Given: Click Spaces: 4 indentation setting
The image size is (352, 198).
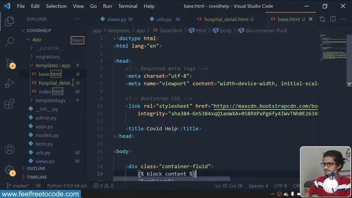Looking at the screenshot, I should [x=258, y=186].
